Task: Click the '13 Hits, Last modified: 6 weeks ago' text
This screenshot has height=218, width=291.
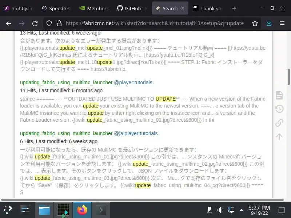Action: [60, 33]
